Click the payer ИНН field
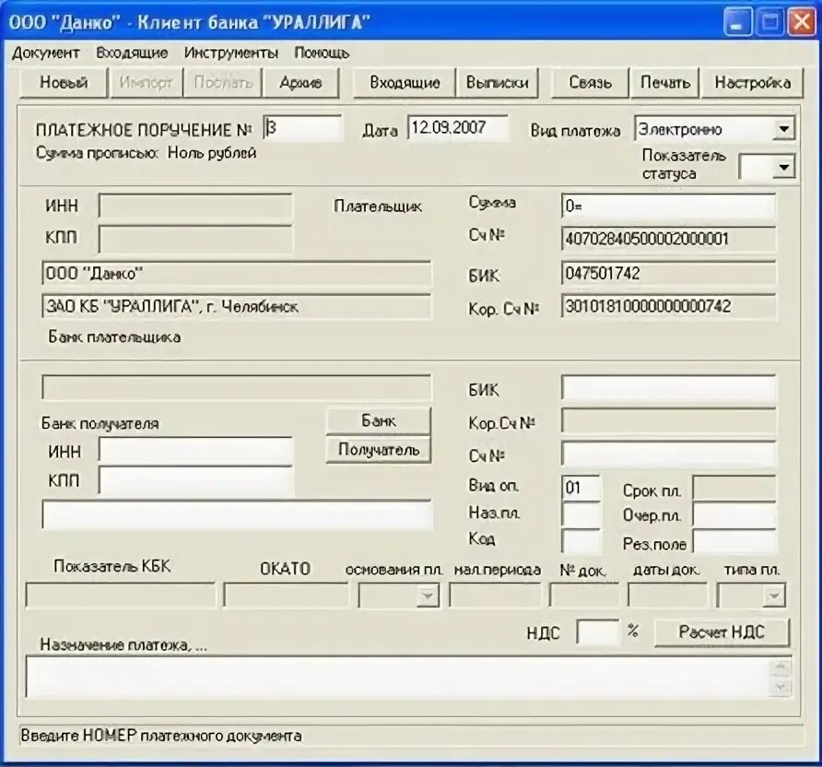 click(195, 206)
